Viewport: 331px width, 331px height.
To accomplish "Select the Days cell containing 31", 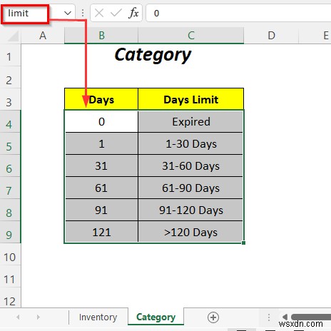I will pyautogui.click(x=101, y=165).
